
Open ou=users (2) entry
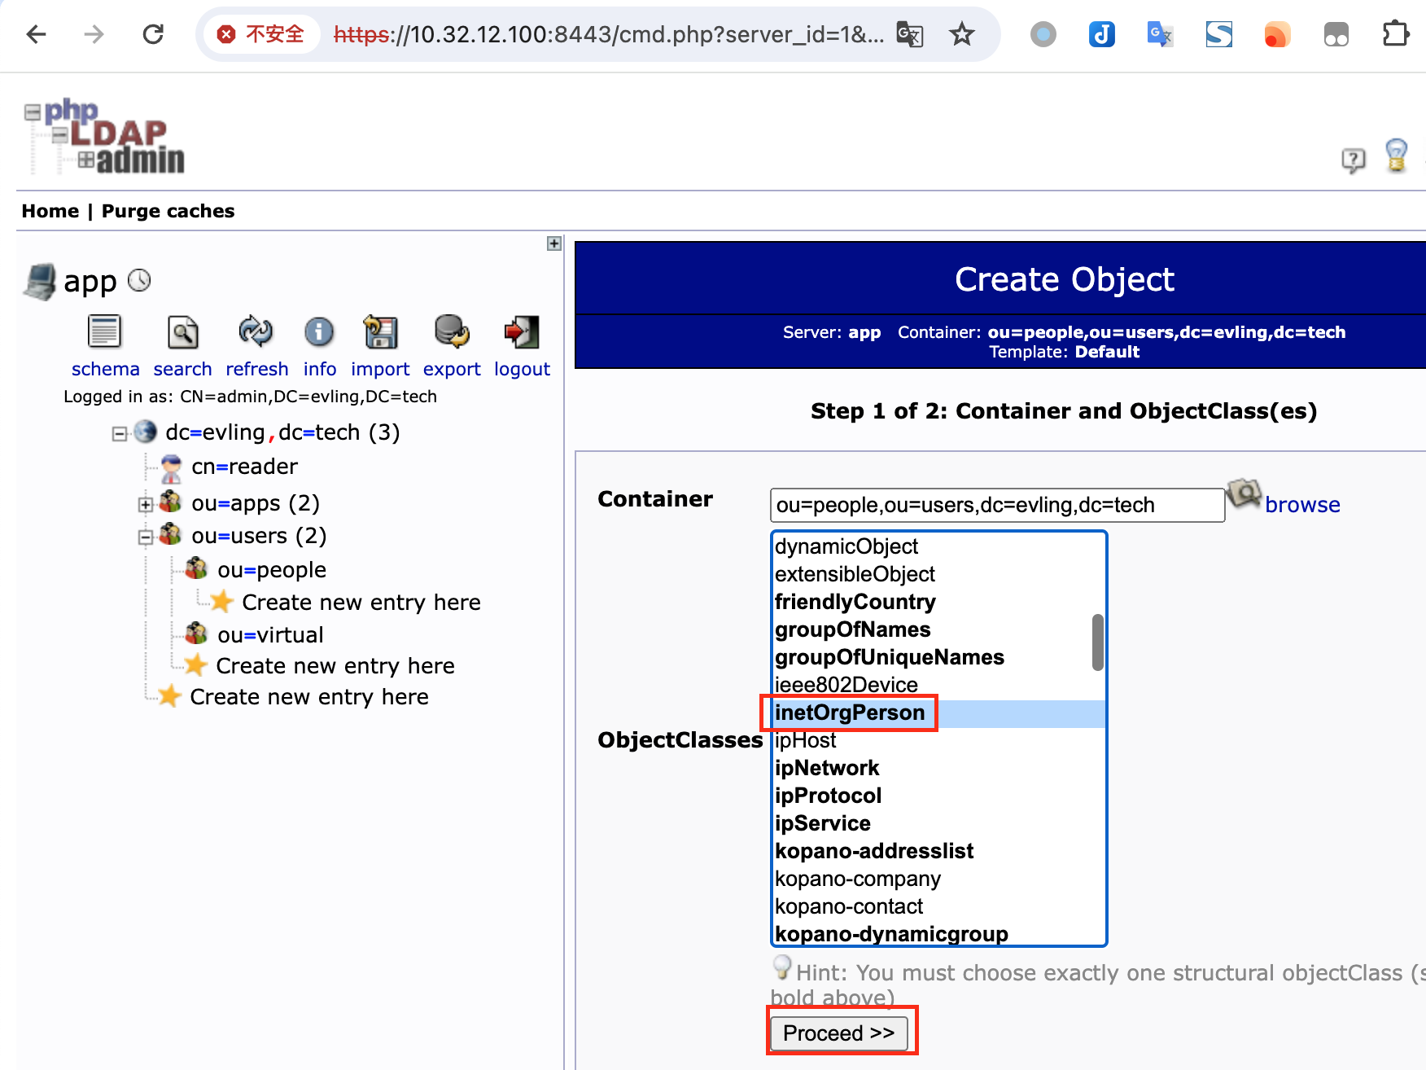point(259,536)
